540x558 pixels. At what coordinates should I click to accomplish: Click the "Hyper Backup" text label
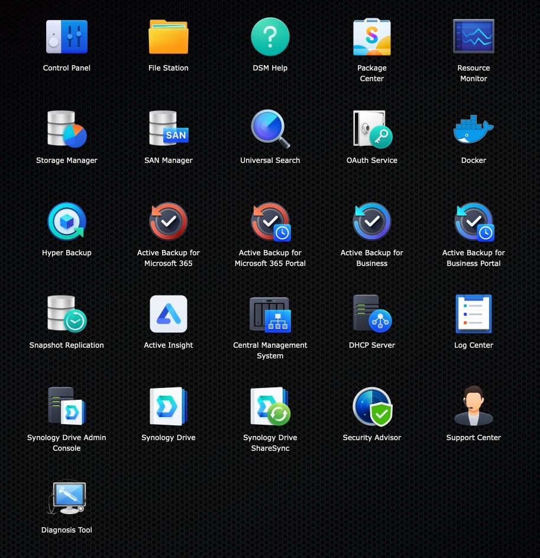(67, 253)
